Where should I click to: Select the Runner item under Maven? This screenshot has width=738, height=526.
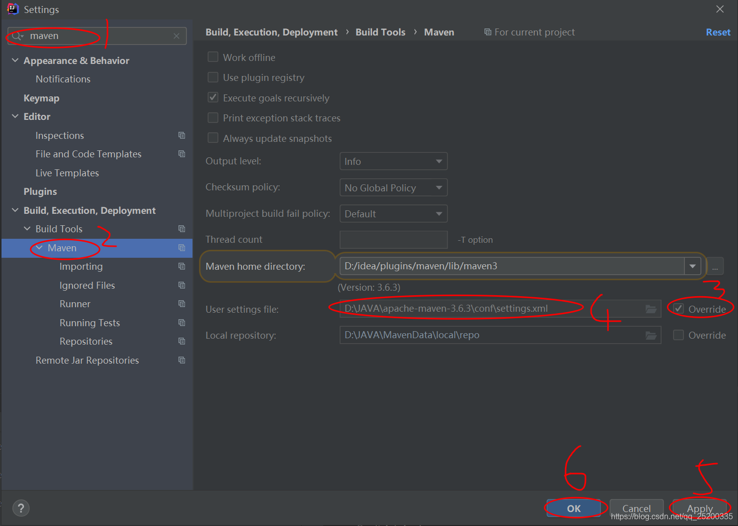(75, 304)
